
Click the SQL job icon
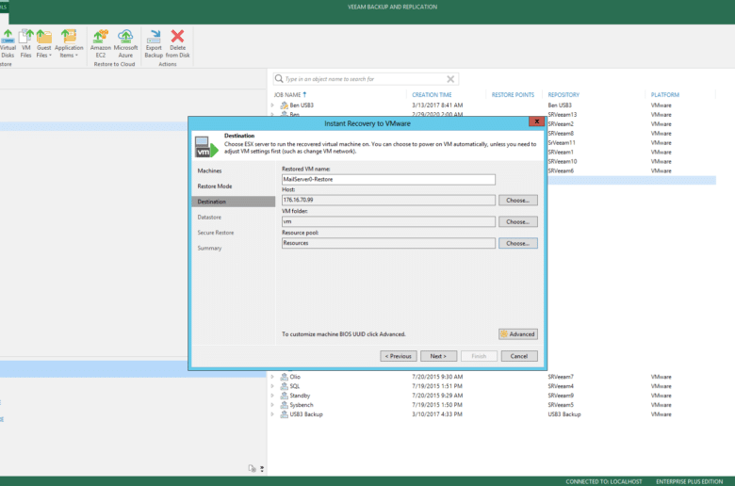[x=284, y=386]
